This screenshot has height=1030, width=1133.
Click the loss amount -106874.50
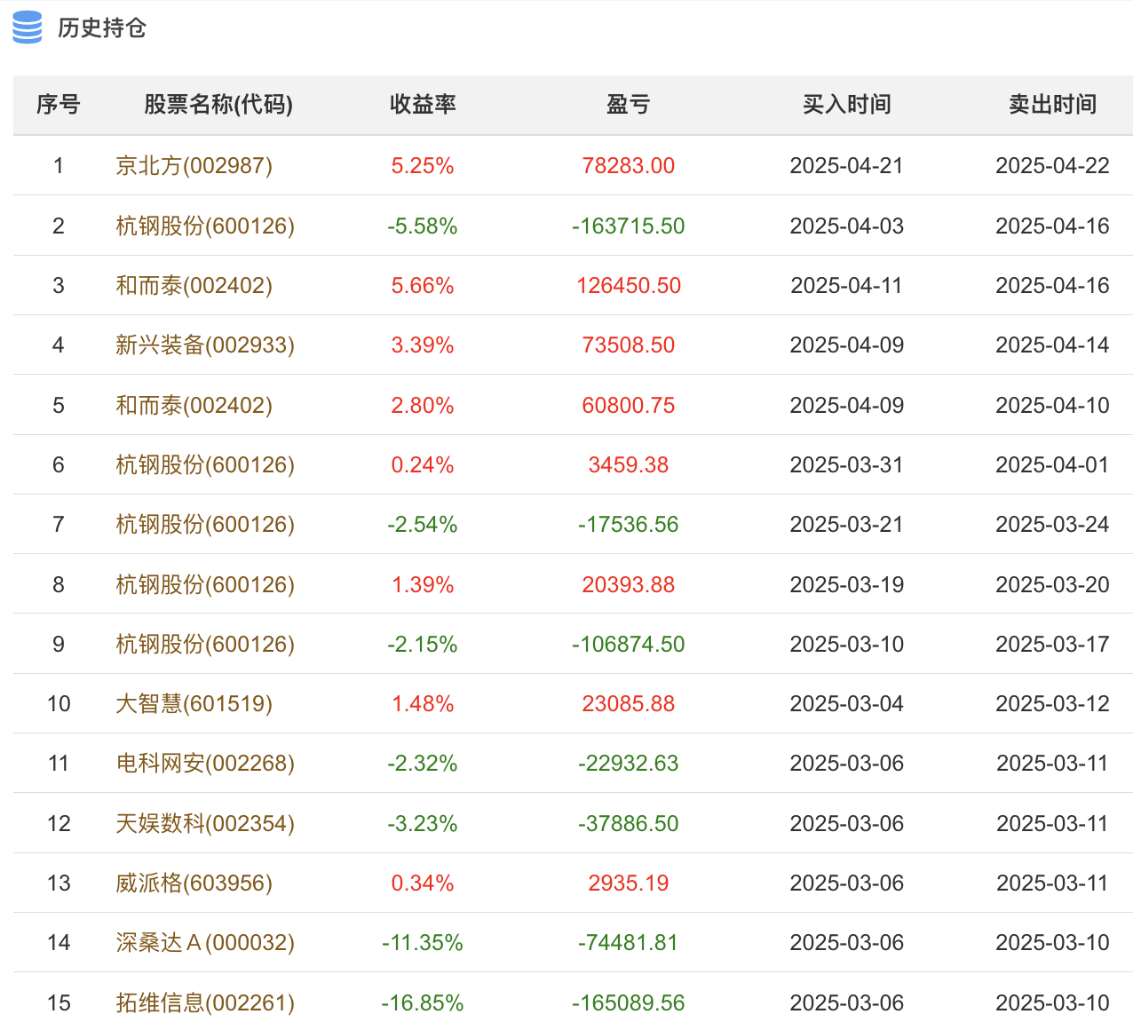[x=629, y=644]
